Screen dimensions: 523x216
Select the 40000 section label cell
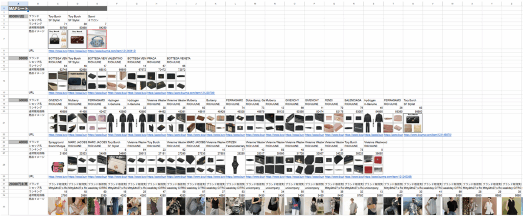pyautogui.click(x=18, y=142)
